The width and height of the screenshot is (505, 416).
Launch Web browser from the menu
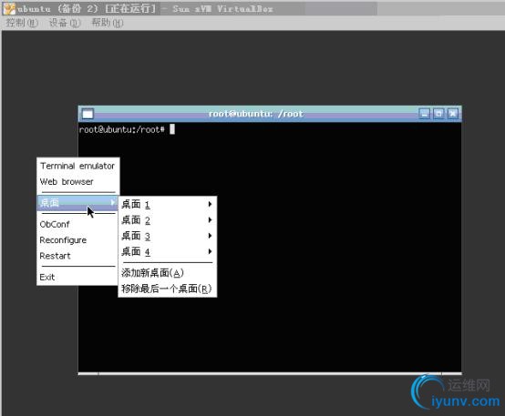[77, 182]
